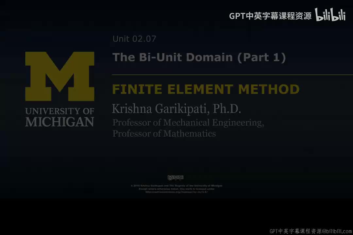
Task: Click the title "The Bi-Unit Domain (Part 1)"
Action: tap(199, 57)
